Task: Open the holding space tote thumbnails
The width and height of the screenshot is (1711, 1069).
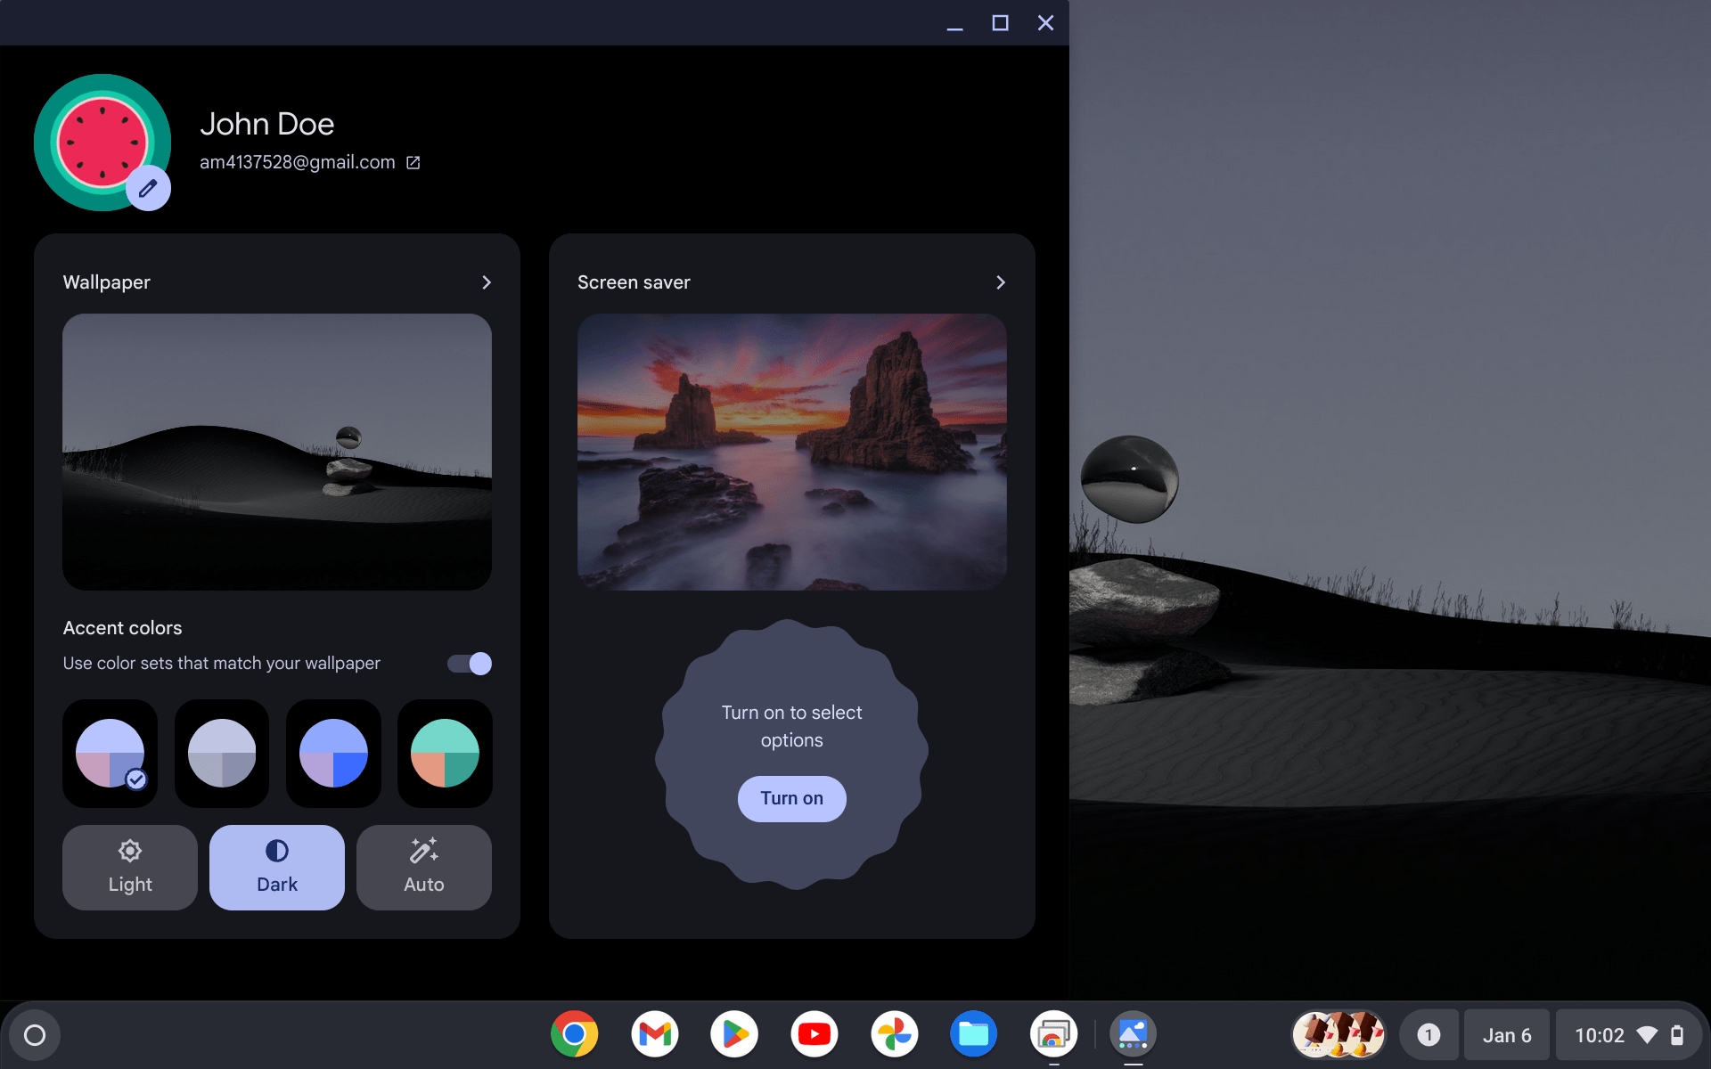Action: point(1339,1035)
